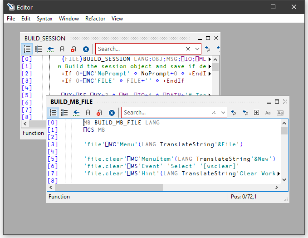Image resolution: width=308 pixels, height=238 pixels.
Task: Click the blue circle X icon in BUILD_MB_FILE
Action: point(112,113)
